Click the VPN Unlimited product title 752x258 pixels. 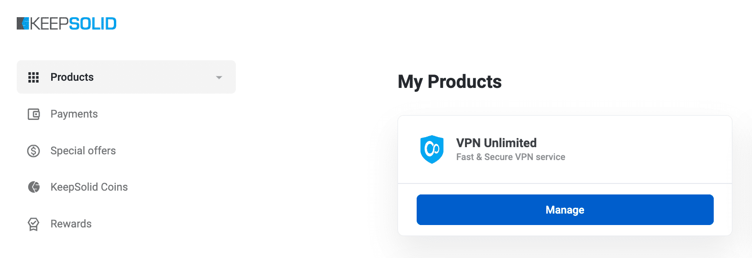tap(496, 143)
